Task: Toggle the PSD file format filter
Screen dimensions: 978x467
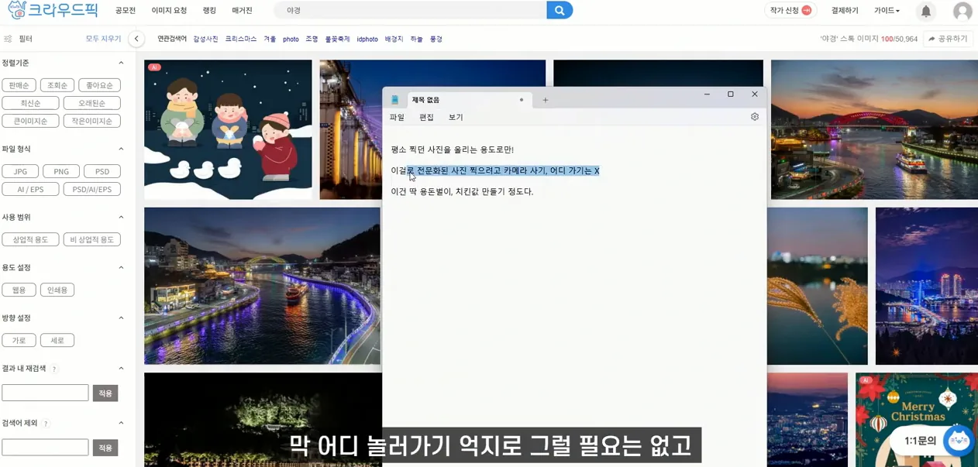Action: pyautogui.click(x=102, y=171)
